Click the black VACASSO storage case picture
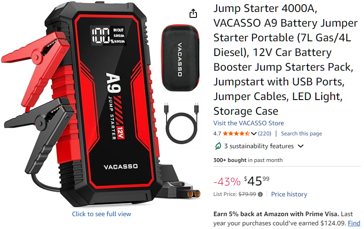Screen dimensions: 364x229 (180, 58)
